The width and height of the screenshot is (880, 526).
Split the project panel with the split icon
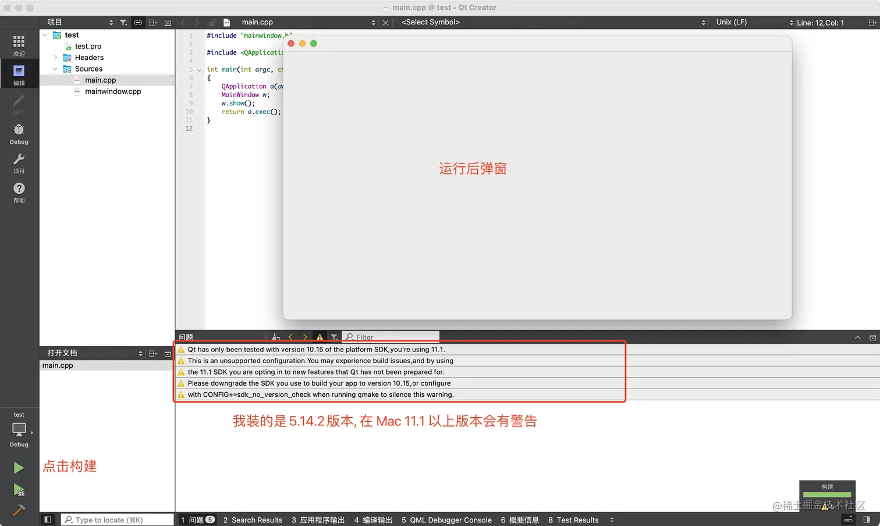point(153,23)
